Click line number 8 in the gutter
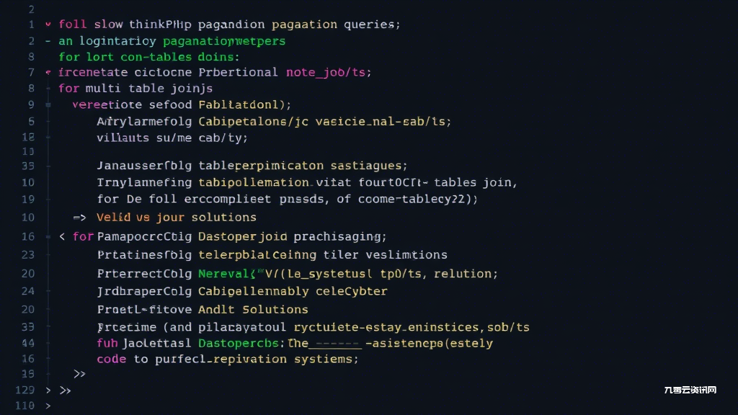Image resolution: width=738 pixels, height=415 pixels. point(31,88)
